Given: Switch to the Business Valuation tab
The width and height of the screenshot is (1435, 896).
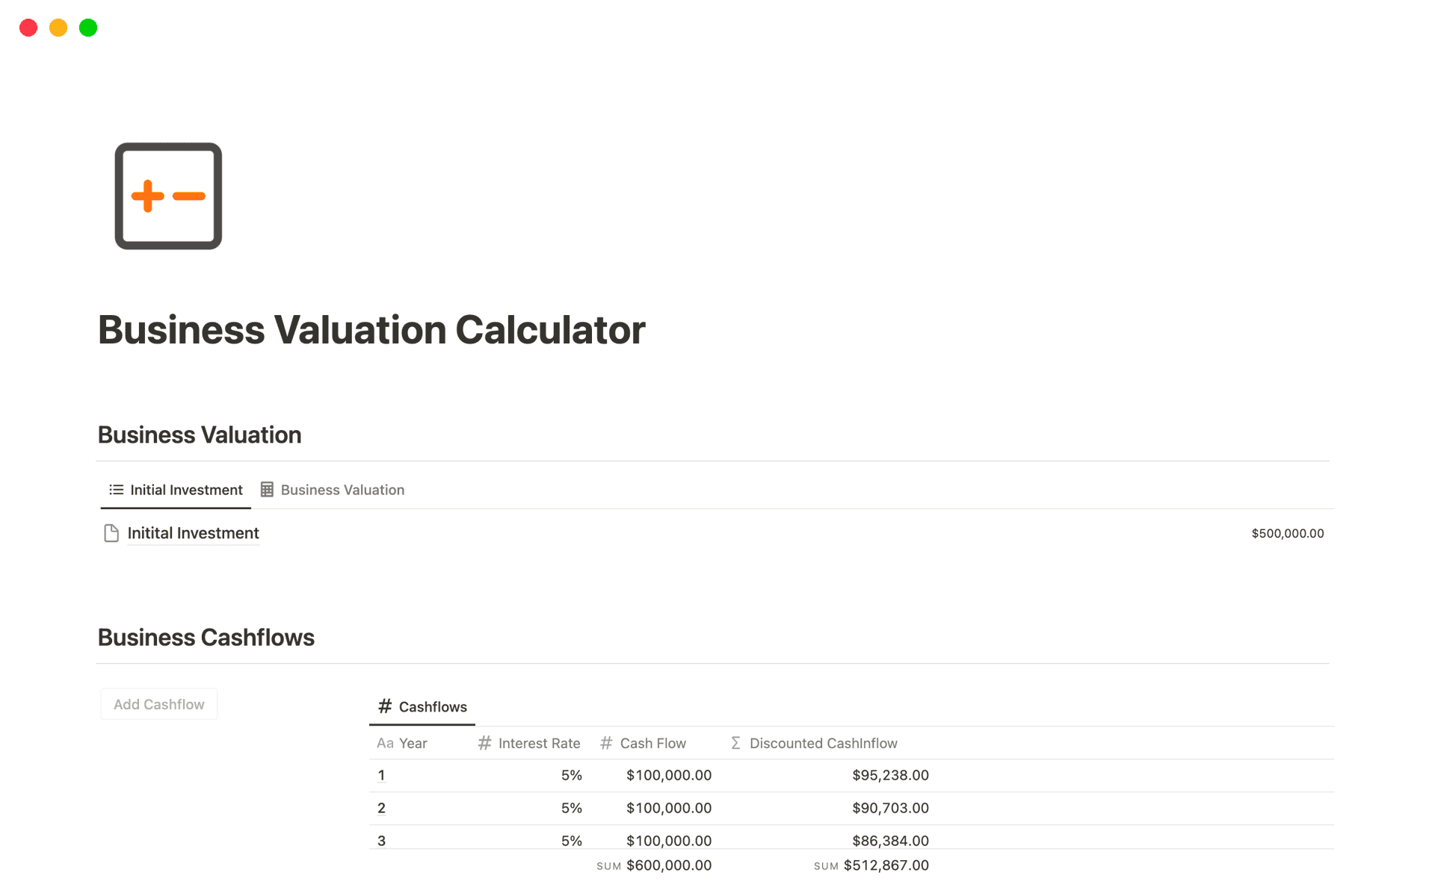Looking at the screenshot, I should pyautogui.click(x=342, y=489).
